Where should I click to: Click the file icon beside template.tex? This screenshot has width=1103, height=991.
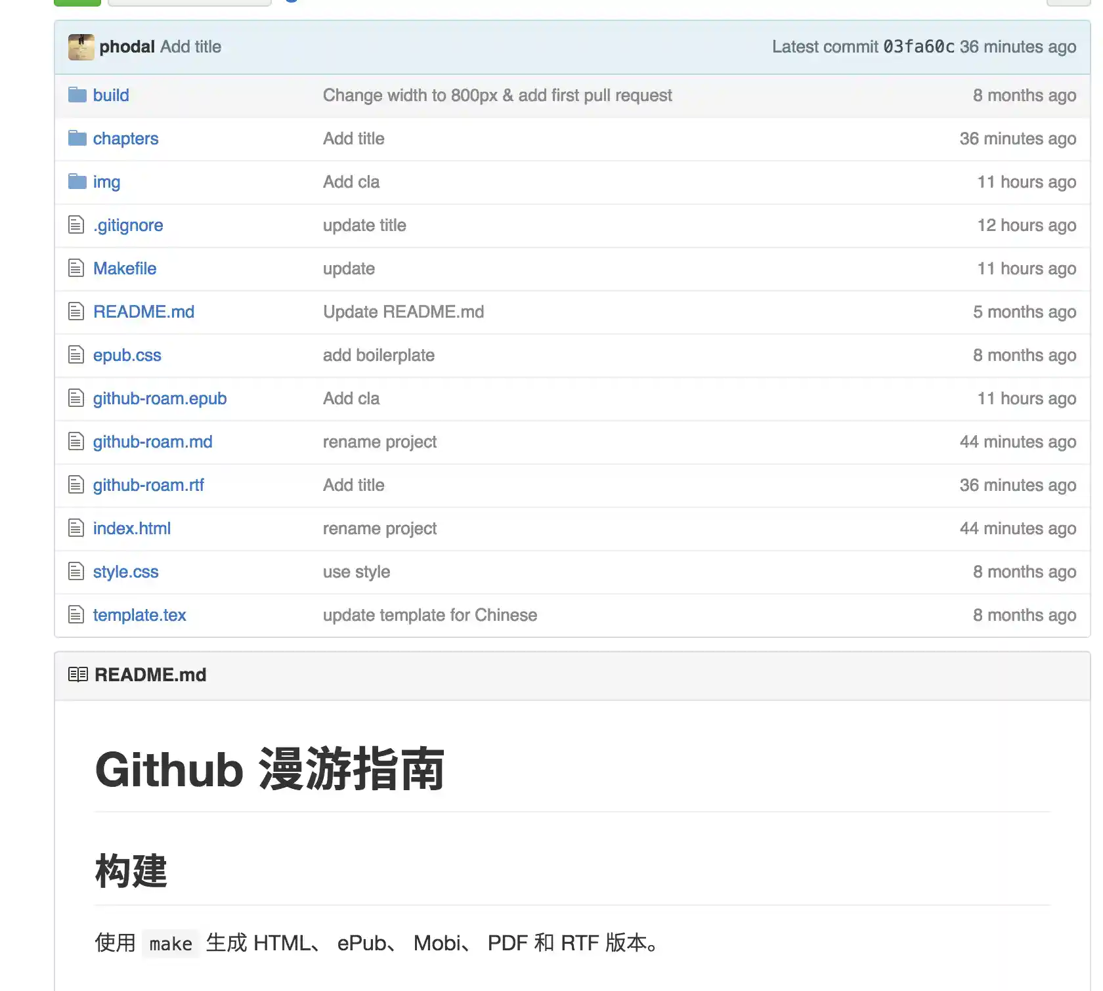[x=76, y=614]
